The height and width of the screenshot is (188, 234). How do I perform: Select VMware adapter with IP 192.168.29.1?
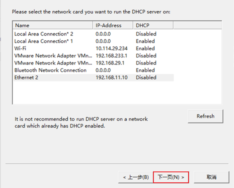pos(94,63)
